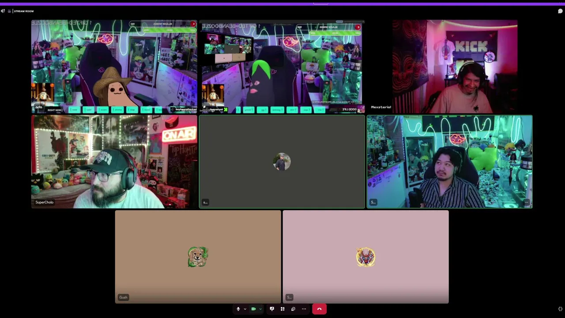The image size is (565, 318).
Task: Open options on striped-shirt video tile
Action: pos(526,202)
